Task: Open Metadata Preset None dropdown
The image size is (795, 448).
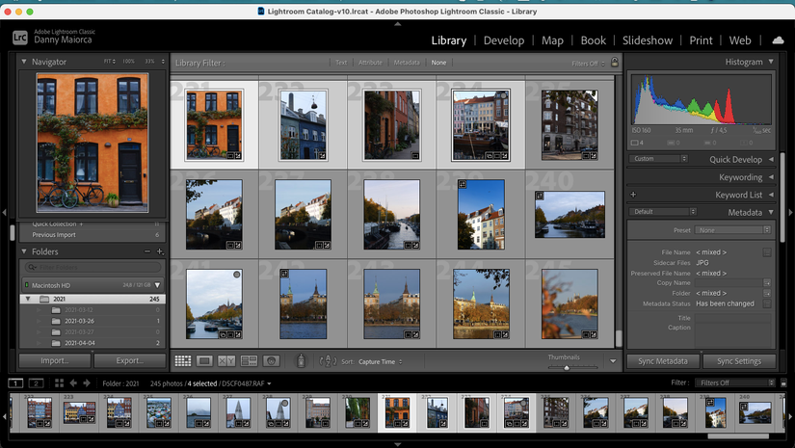Action: pyautogui.click(x=732, y=230)
